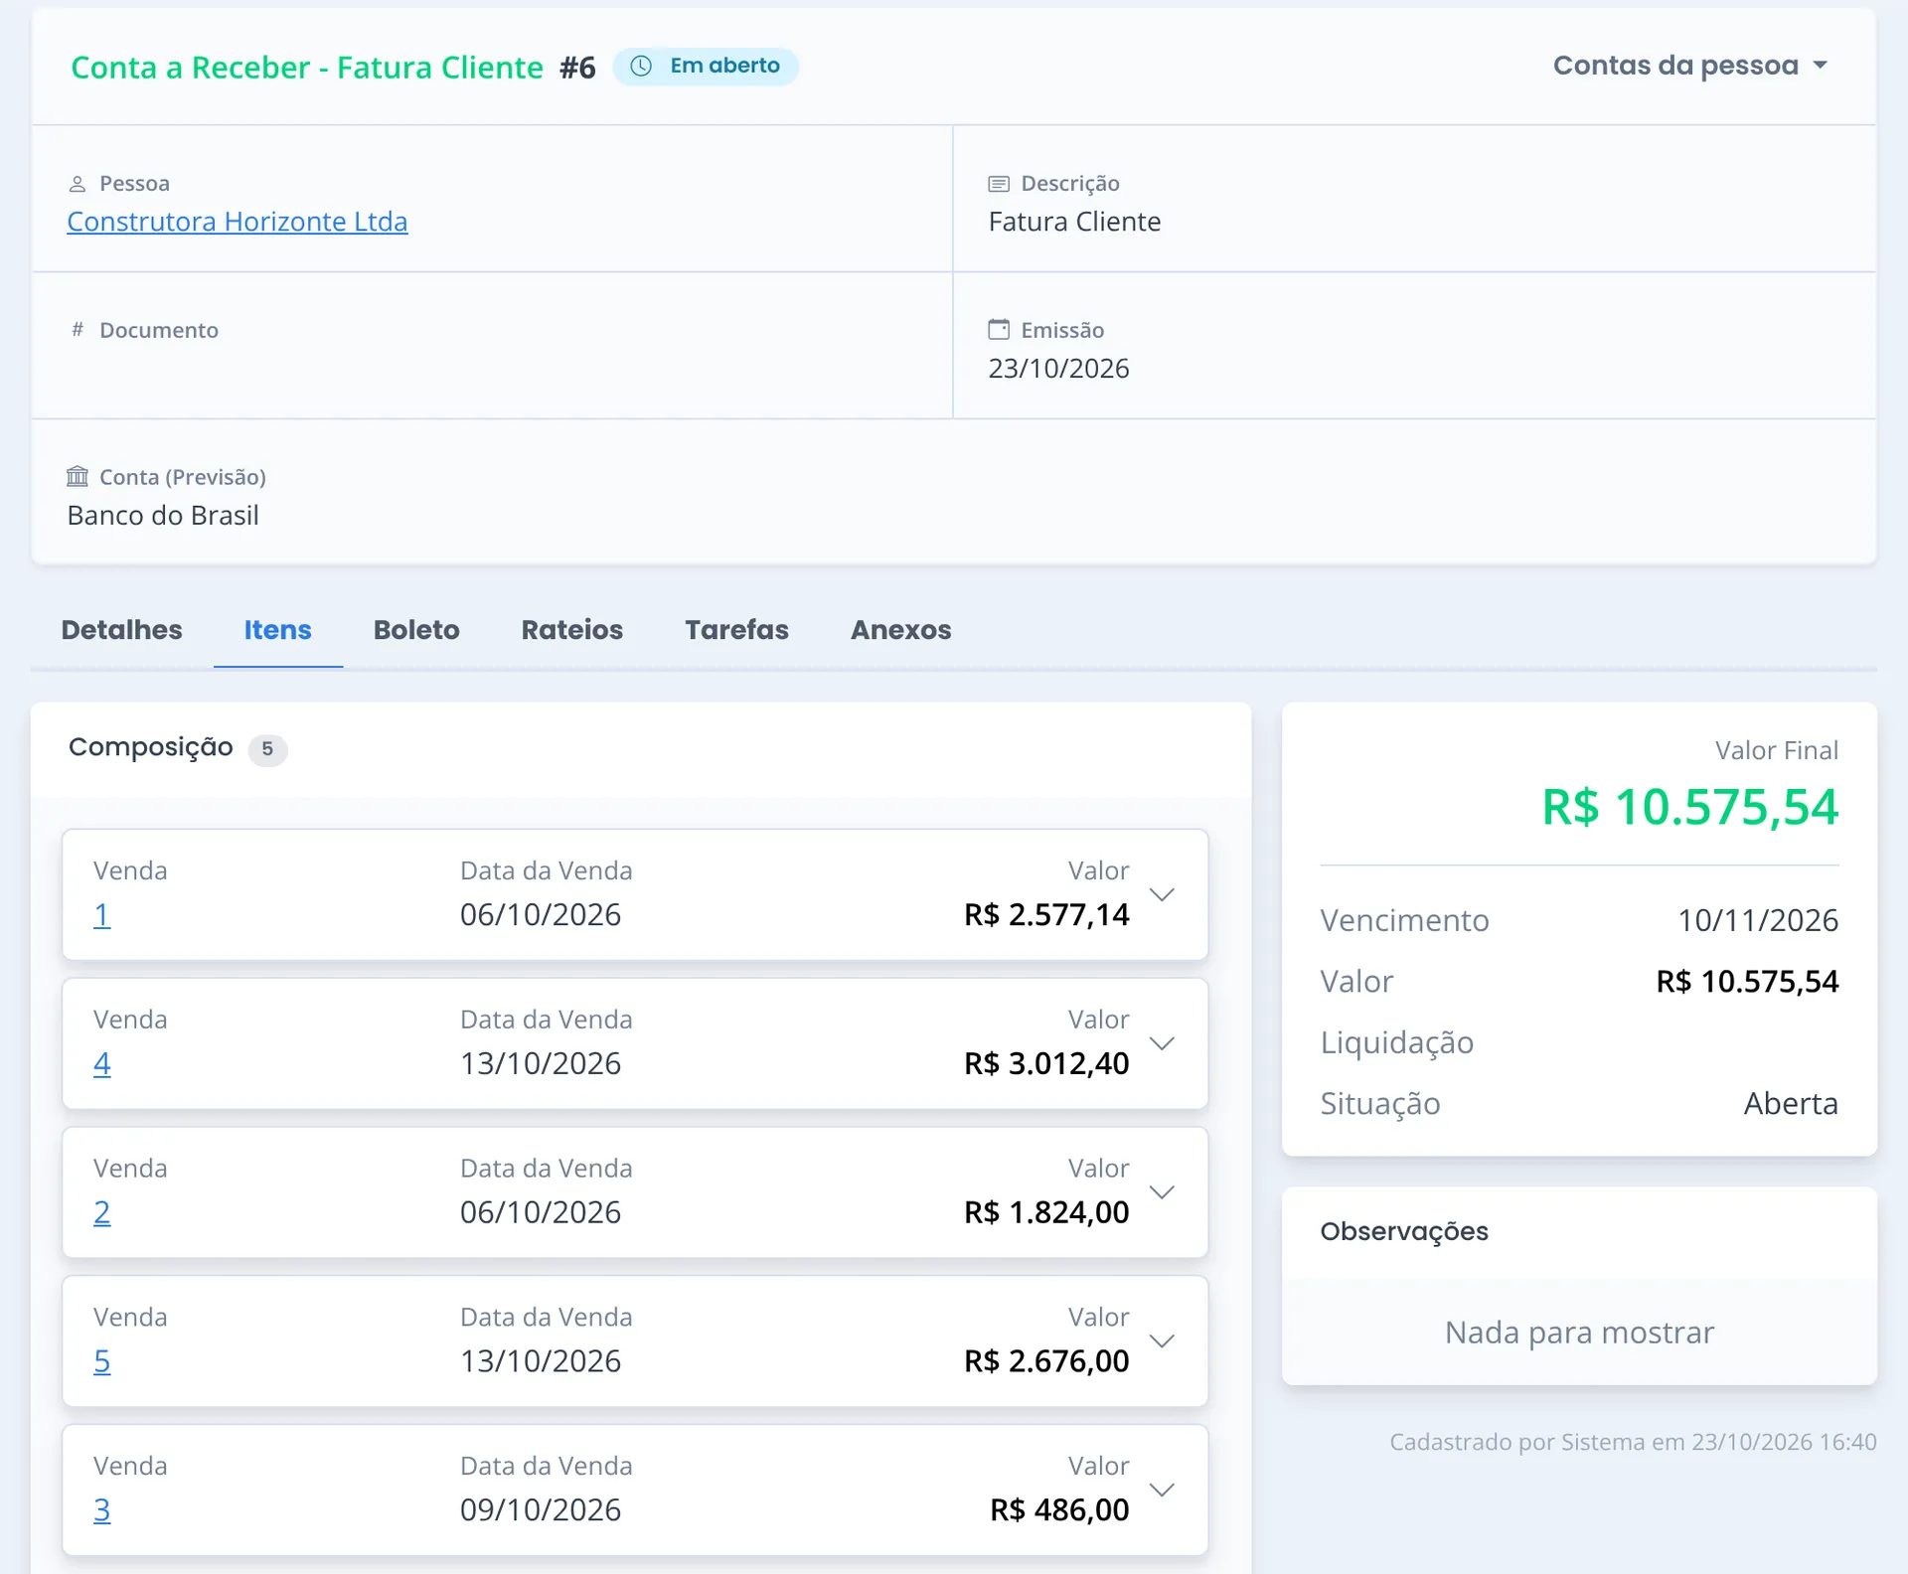Click the value R$ 486,00
The height and width of the screenshot is (1574, 1908).
[x=1059, y=1510]
